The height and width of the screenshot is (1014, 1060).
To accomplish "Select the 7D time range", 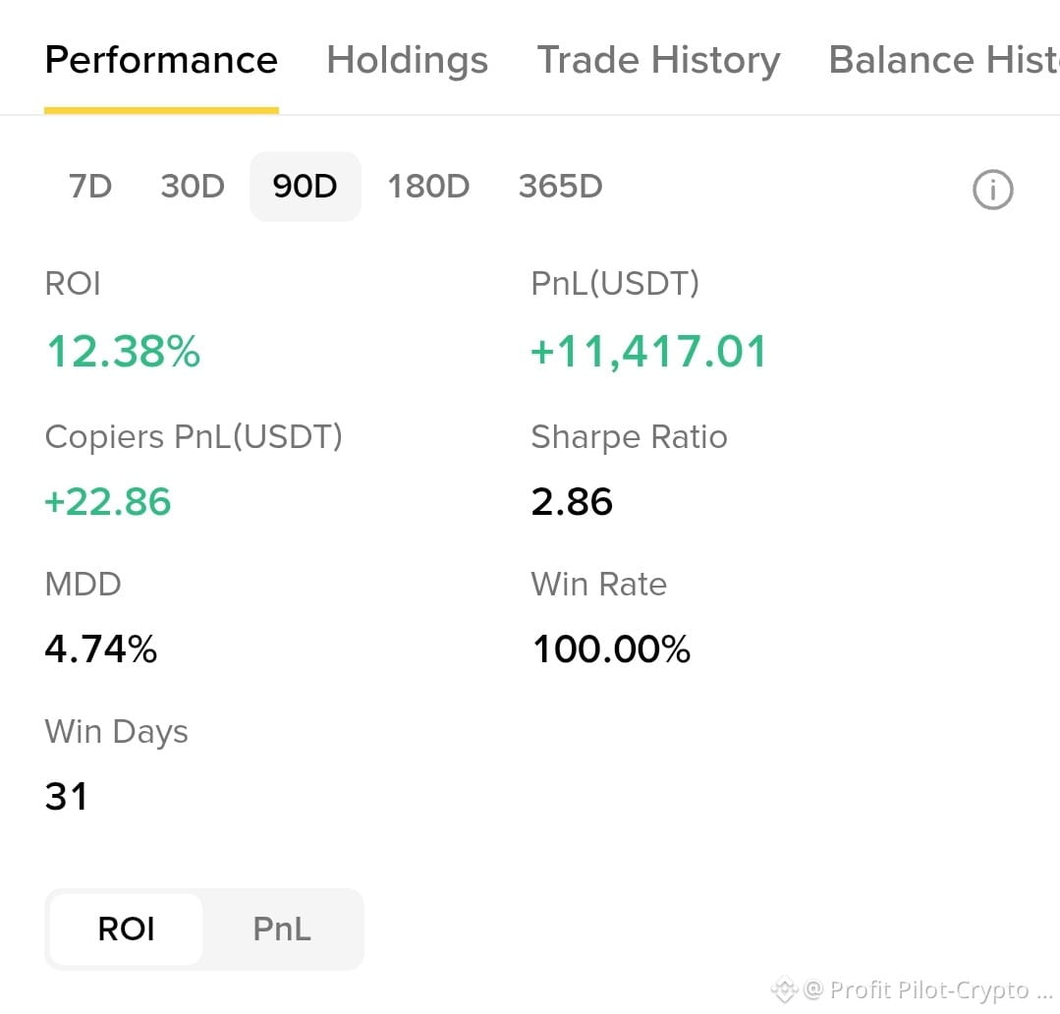I will (90, 187).
